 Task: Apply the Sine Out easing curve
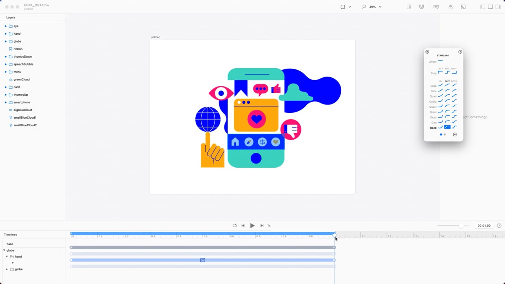pyautogui.click(x=447, y=90)
